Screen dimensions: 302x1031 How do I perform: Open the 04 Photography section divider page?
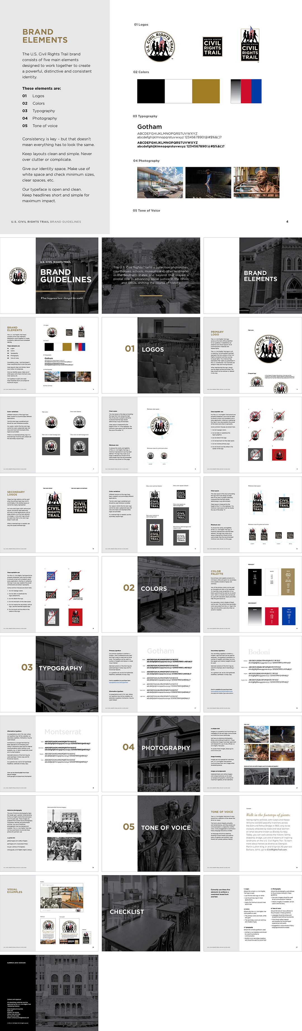tap(151, 753)
